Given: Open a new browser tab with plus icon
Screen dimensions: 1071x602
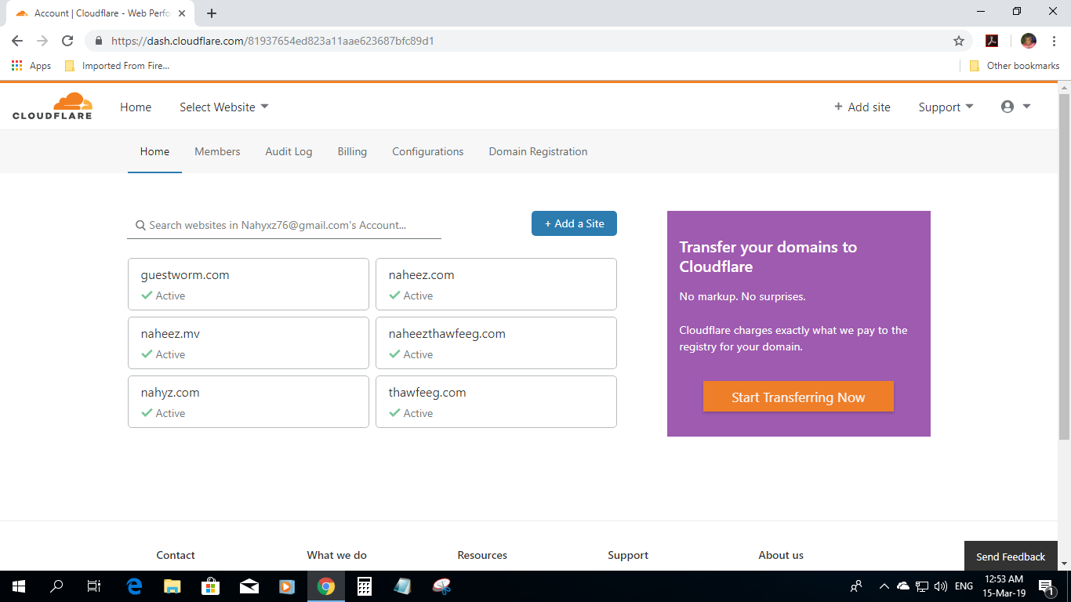Looking at the screenshot, I should pos(212,13).
